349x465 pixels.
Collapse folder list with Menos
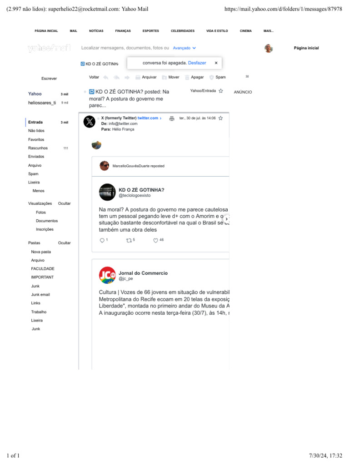(38, 191)
